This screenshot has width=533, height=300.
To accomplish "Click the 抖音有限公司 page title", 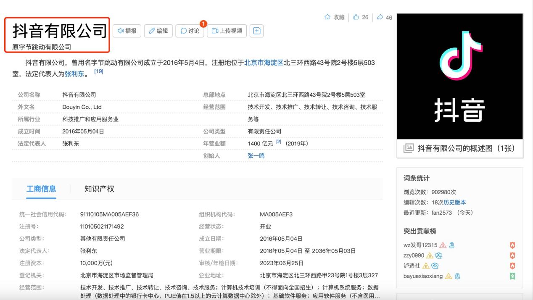I will click(60, 31).
